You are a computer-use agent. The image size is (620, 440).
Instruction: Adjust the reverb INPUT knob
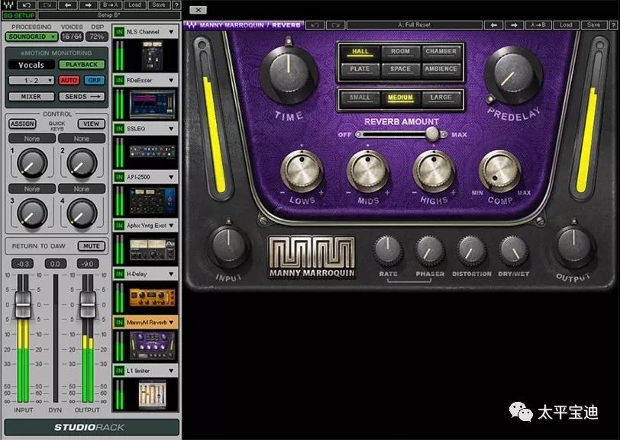click(228, 246)
